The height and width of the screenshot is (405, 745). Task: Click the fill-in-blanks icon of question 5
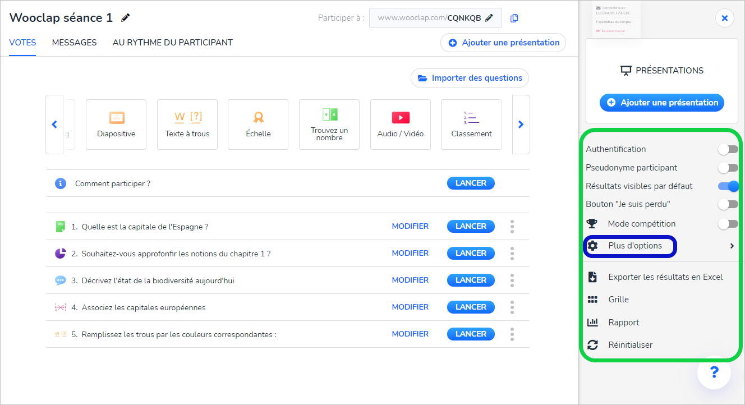coord(61,334)
